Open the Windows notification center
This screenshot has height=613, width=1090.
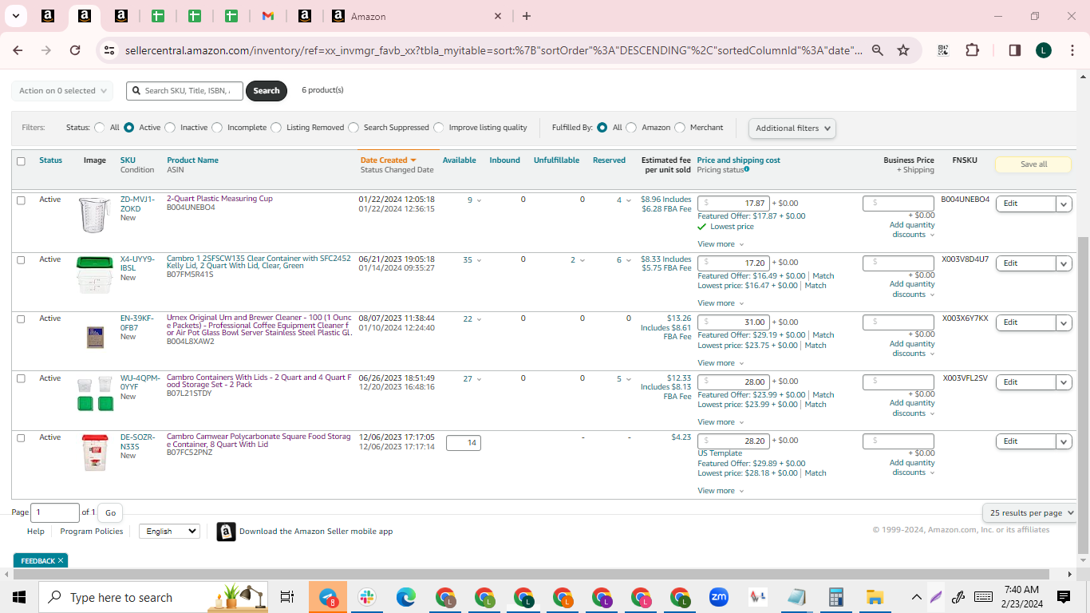click(1064, 597)
